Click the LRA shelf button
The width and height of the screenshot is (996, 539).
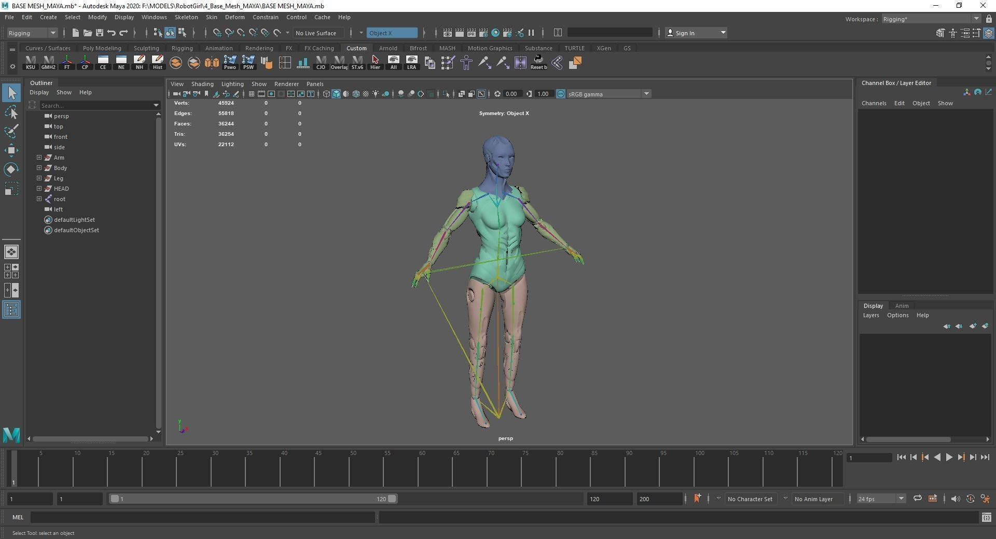pyautogui.click(x=412, y=63)
